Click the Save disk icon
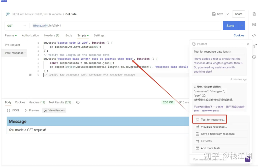The image size is (258, 168). (x=214, y=14)
